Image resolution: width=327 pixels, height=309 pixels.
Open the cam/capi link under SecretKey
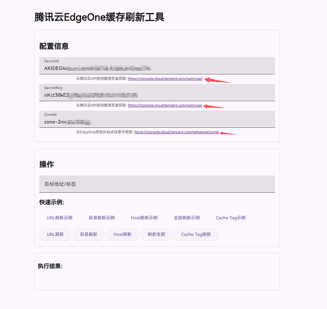165,105
